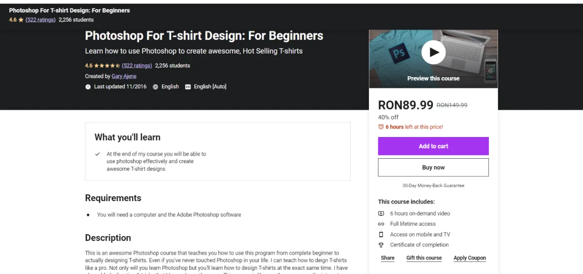Click the Add to cart button
The height and width of the screenshot is (274, 583).
point(433,146)
